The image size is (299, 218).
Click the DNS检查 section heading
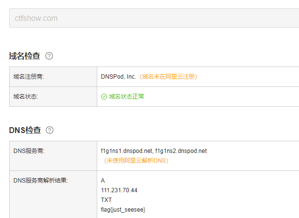(x=25, y=130)
